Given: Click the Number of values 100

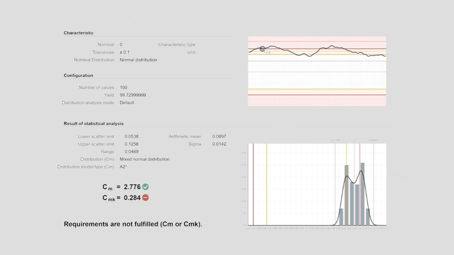Looking at the screenshot, I should (x=123, y=88).
